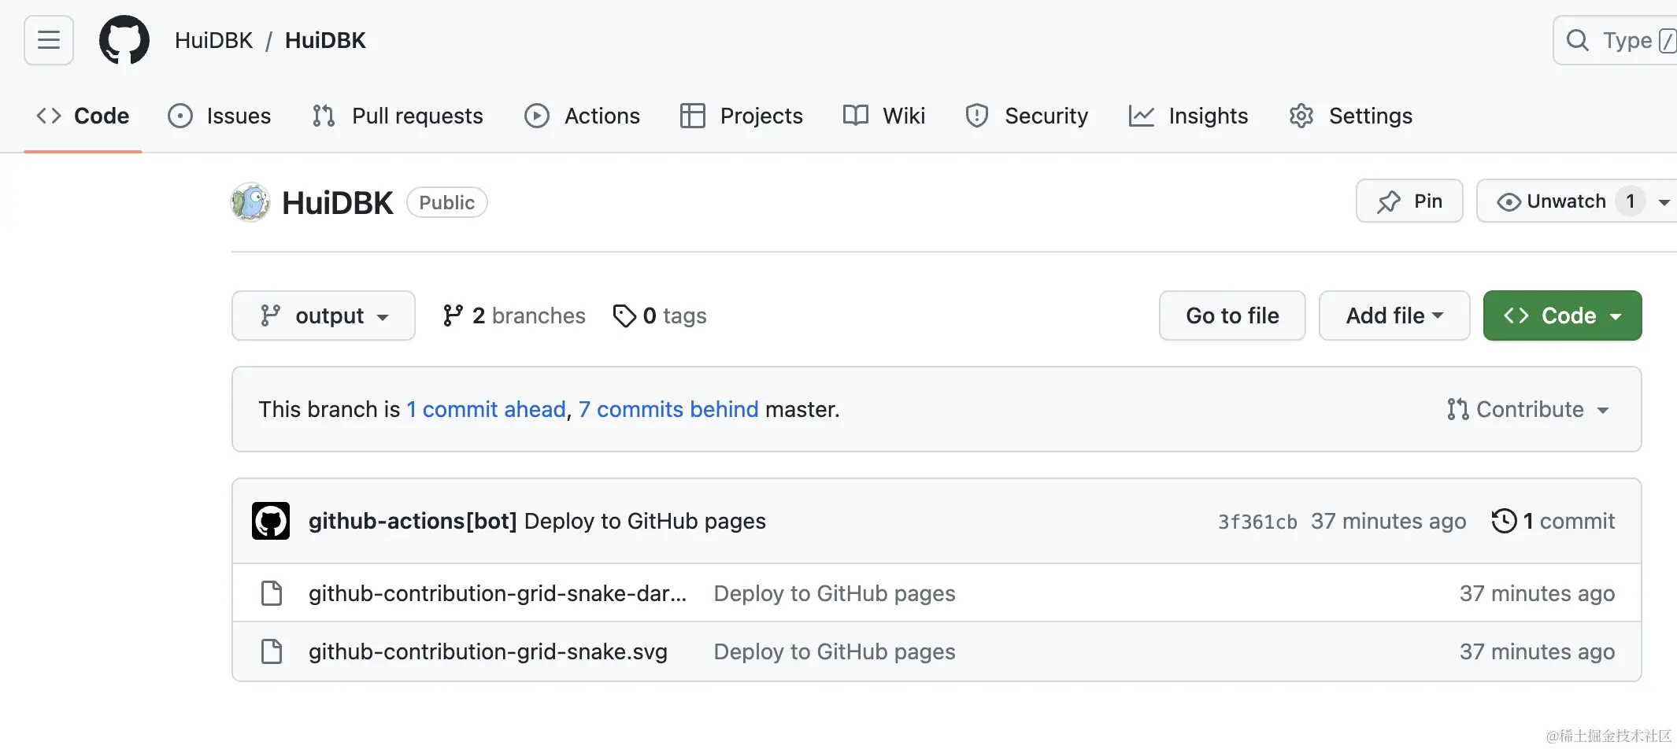Expand the Add file dropdown
1677x749 pixels.
(x=1394, y=315)
